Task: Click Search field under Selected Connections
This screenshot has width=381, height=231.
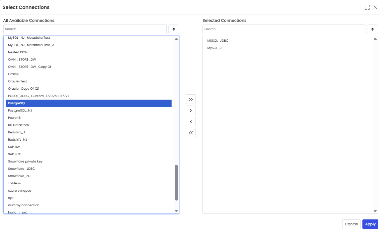Action: (x=284, y=29)
